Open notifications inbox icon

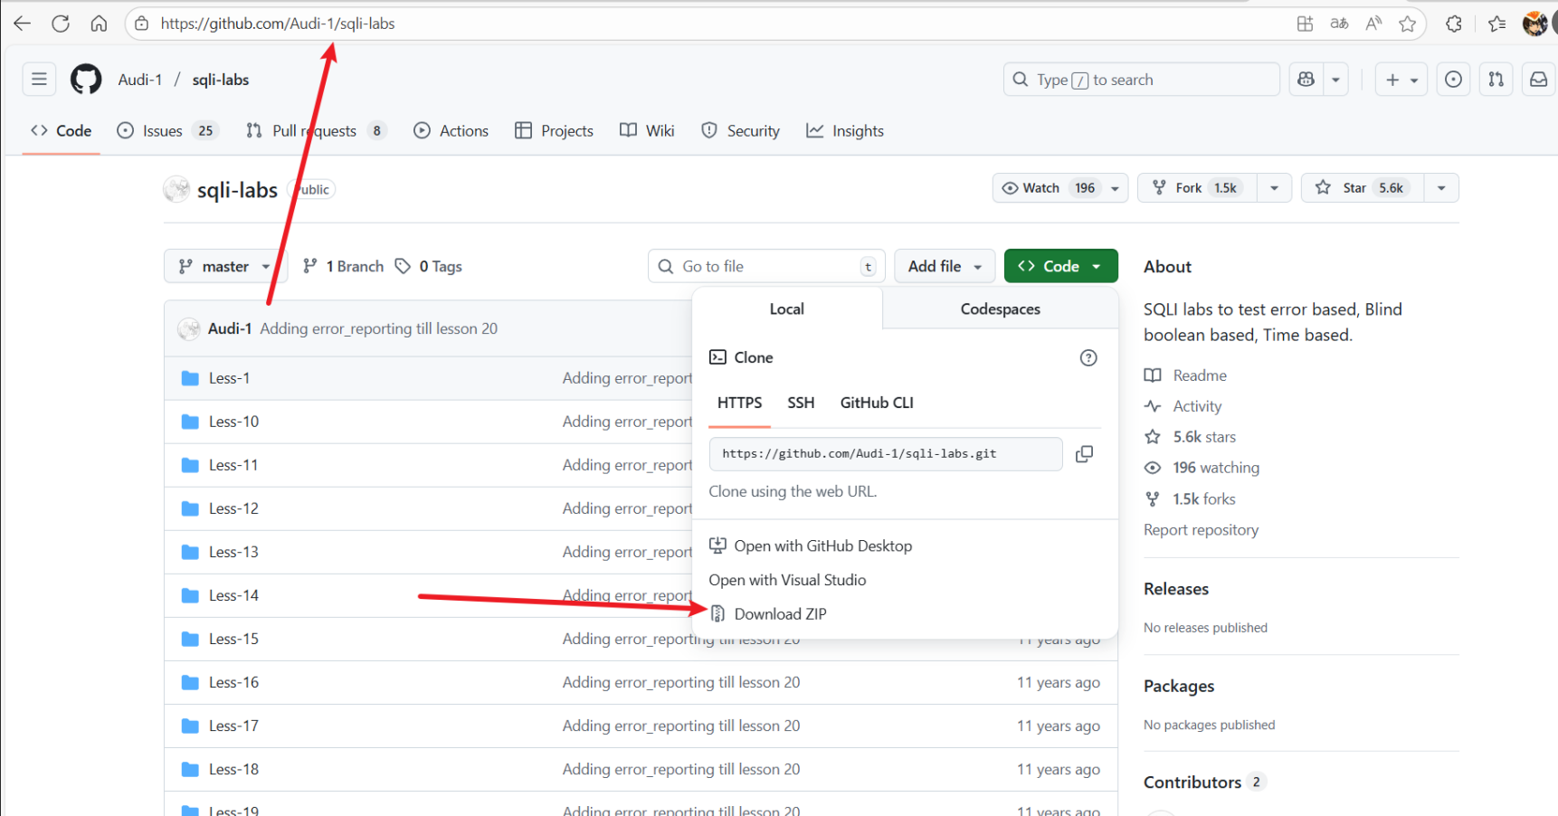click(x=1538, y=80)
